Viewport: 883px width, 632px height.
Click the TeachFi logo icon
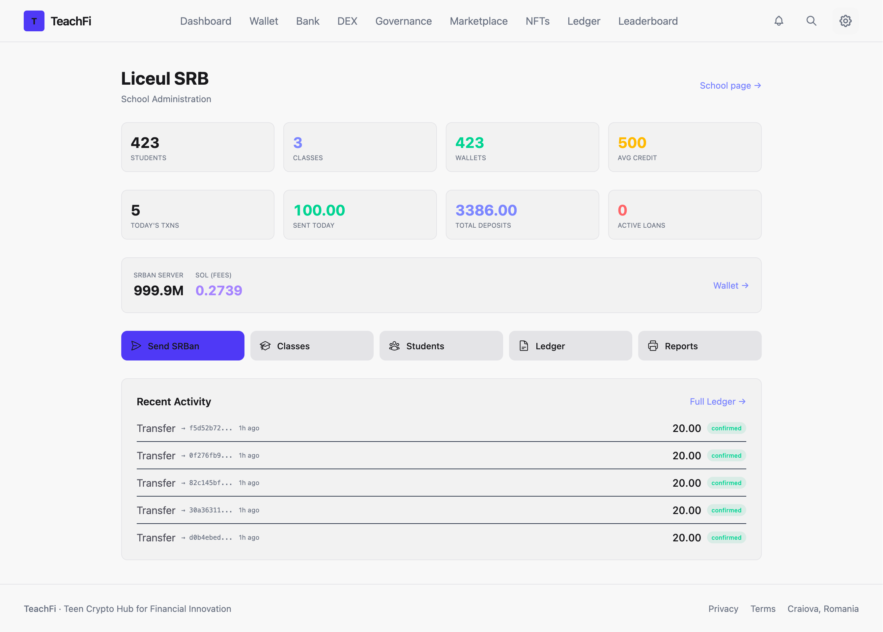(34, 21)
